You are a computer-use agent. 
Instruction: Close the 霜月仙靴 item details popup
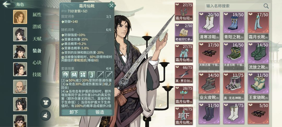[111, 5]
